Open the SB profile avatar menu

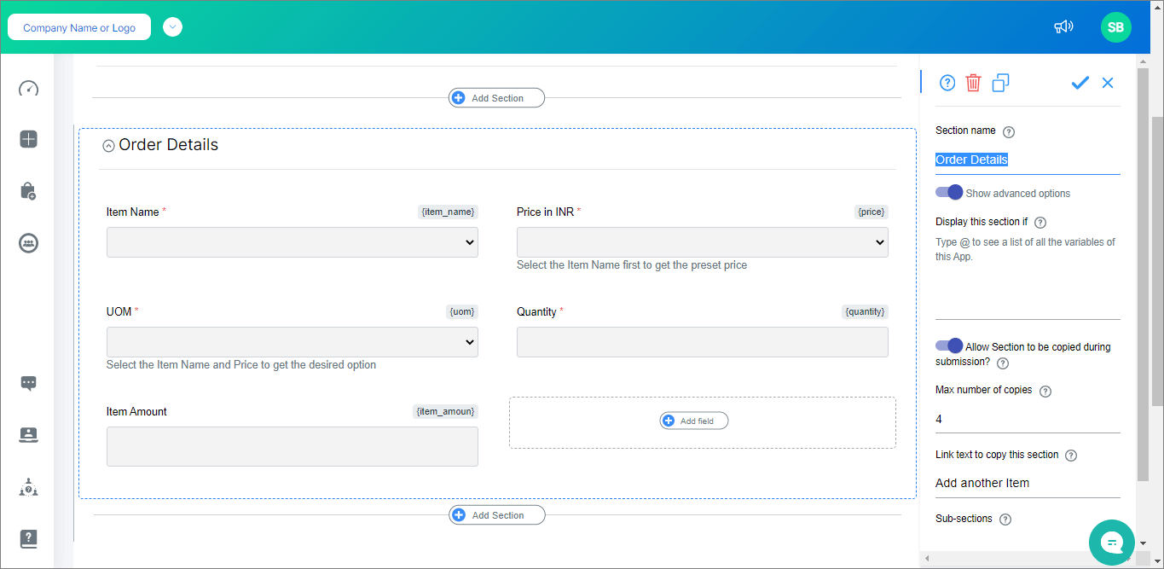click(1115, 26)
